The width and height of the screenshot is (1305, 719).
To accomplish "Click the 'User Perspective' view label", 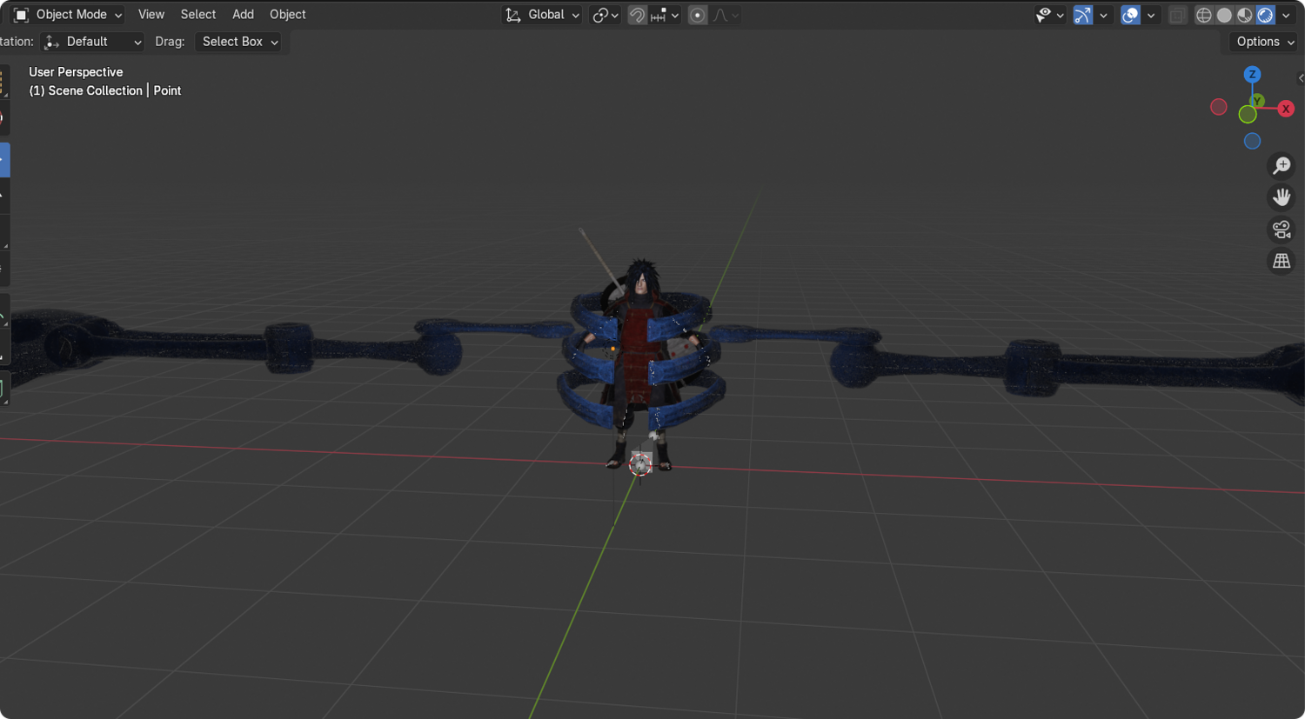I will 76,72.
